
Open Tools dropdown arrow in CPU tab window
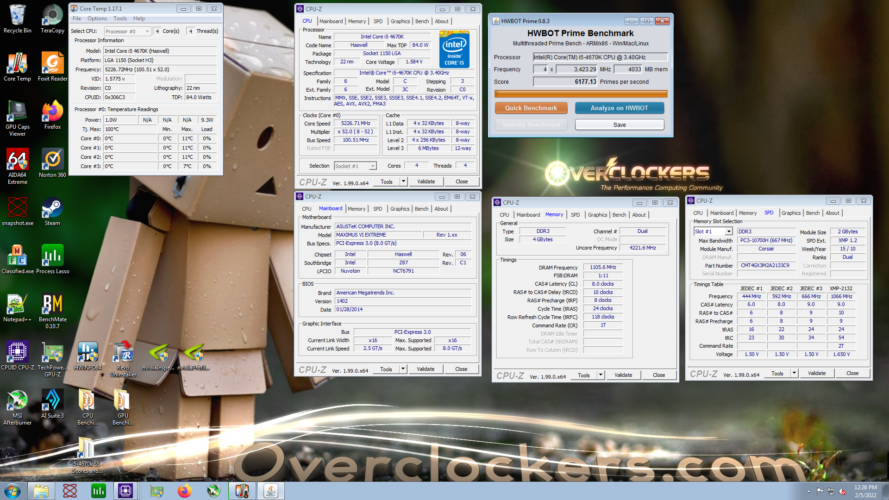pos(403,181)
